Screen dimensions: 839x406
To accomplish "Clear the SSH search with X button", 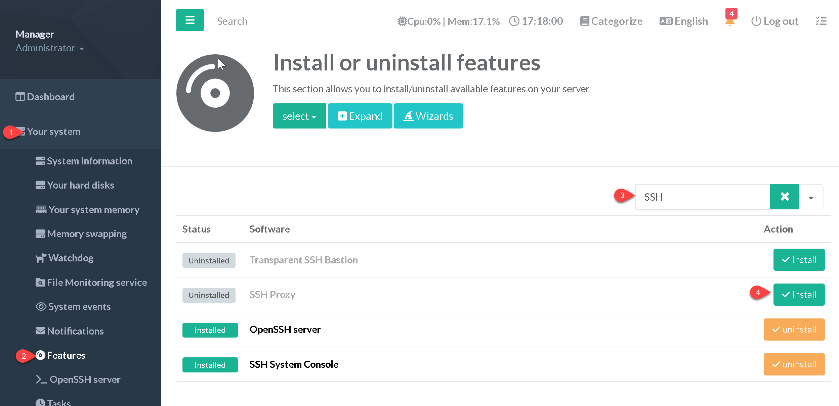I will (784, 197).
